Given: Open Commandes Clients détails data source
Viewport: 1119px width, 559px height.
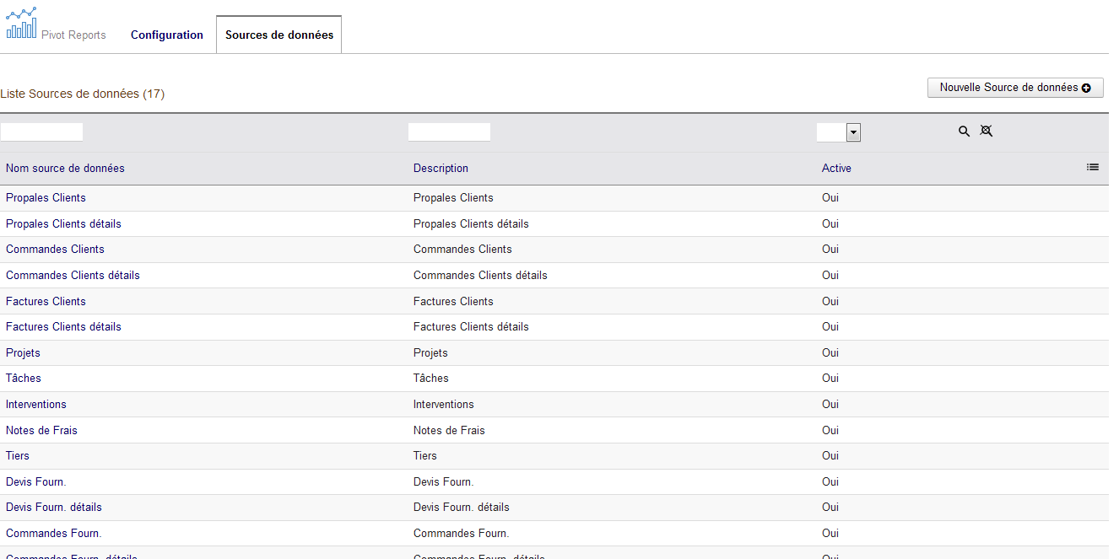Looking at the screenshot, I should click(x=73, y=276).
